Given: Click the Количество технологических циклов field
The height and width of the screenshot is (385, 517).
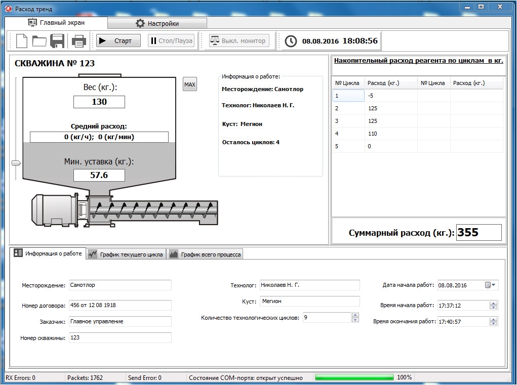Looking at the screenshot, I should (x=327, y=318).
